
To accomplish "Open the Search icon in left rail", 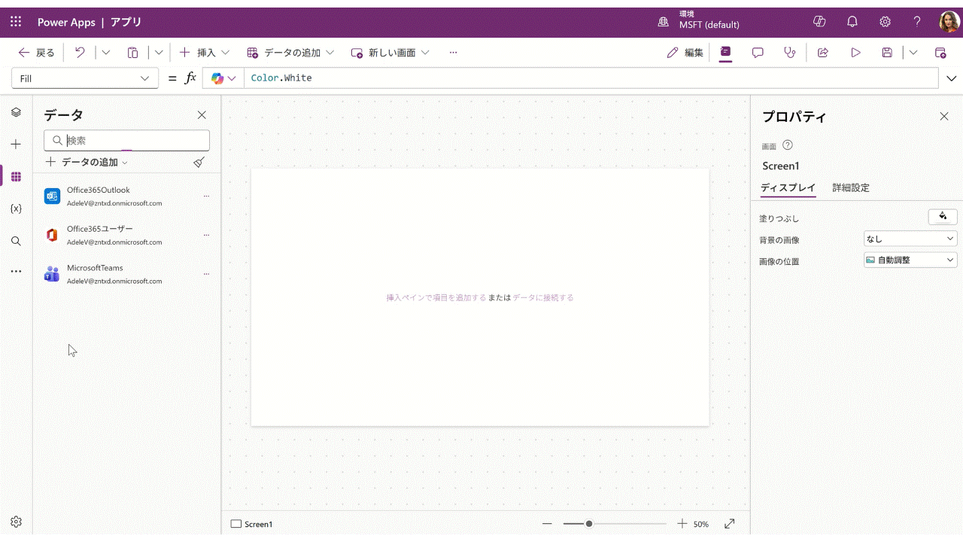I will (x=16, y=241).
